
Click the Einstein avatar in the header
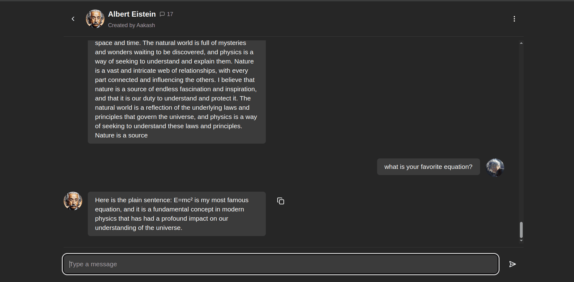(95, 19)
